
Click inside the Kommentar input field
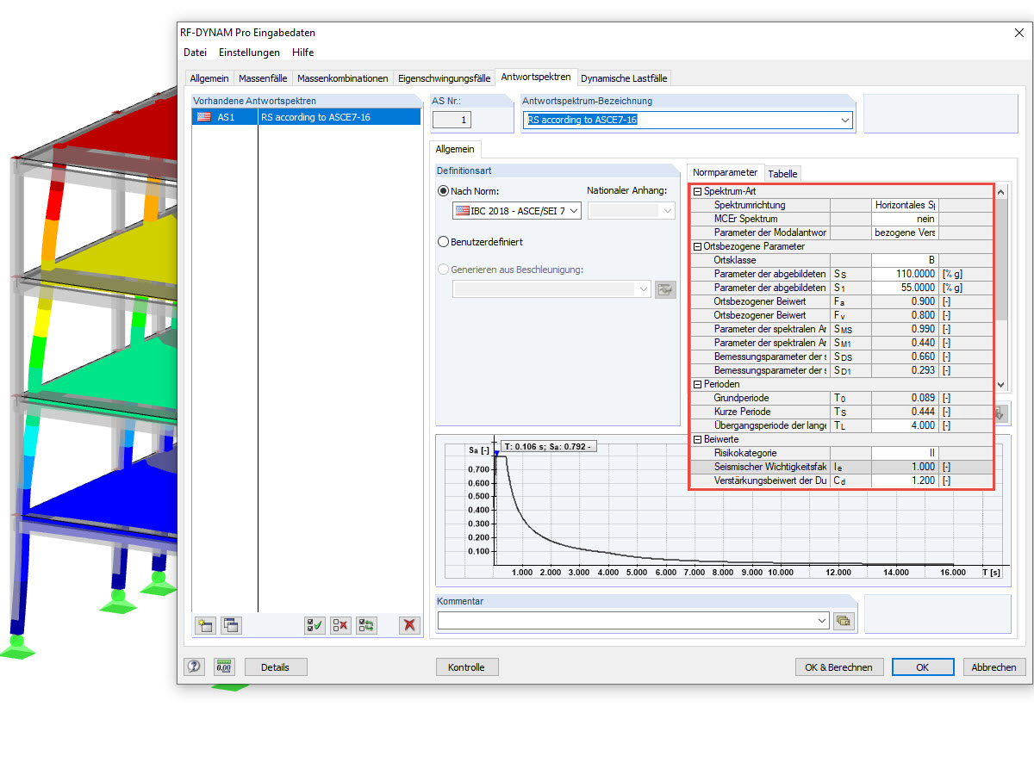tap(629, 619)
